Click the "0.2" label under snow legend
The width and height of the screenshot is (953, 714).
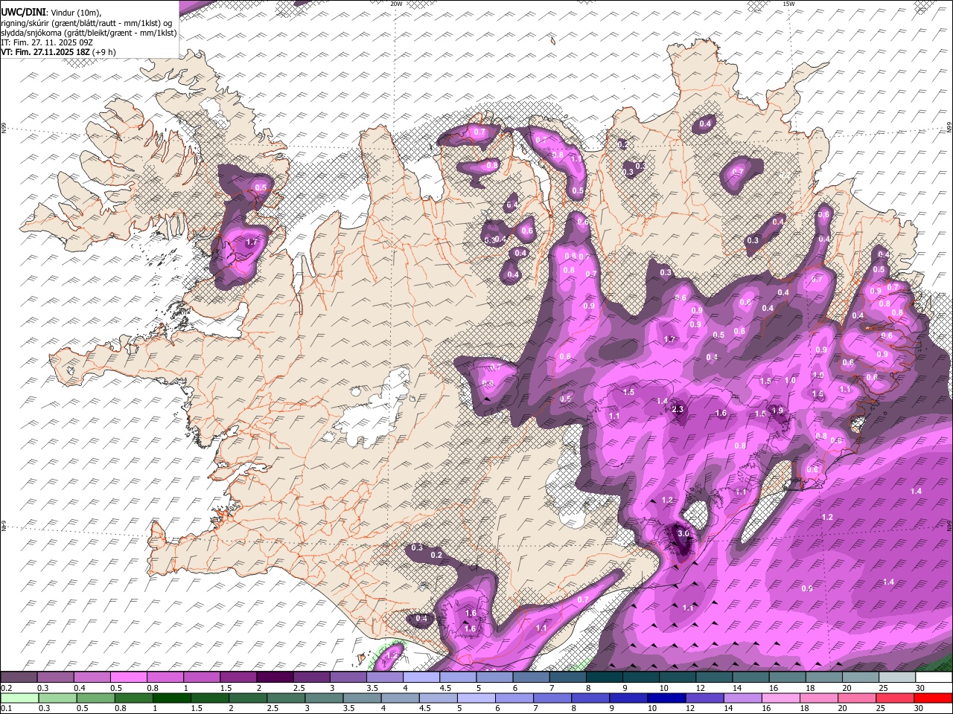(6, 688)
